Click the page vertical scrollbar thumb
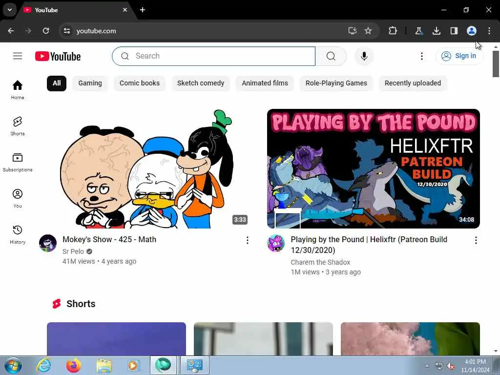Screen dimensions: 500x375 pos(496,64)
